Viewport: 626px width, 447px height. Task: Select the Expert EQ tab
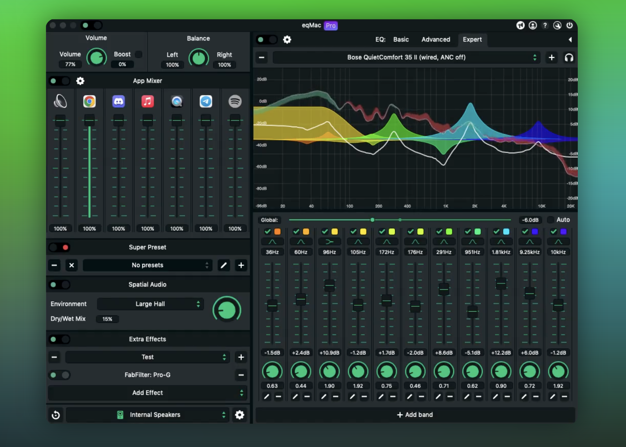tap(472, 40)
